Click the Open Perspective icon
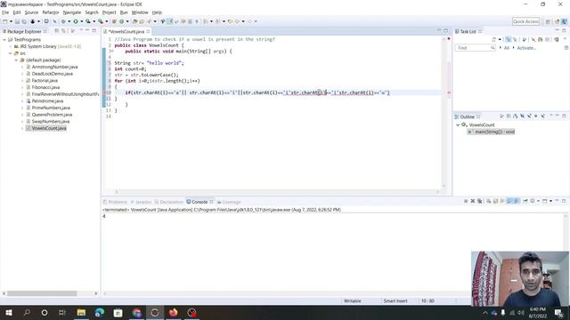 (548, 21)
